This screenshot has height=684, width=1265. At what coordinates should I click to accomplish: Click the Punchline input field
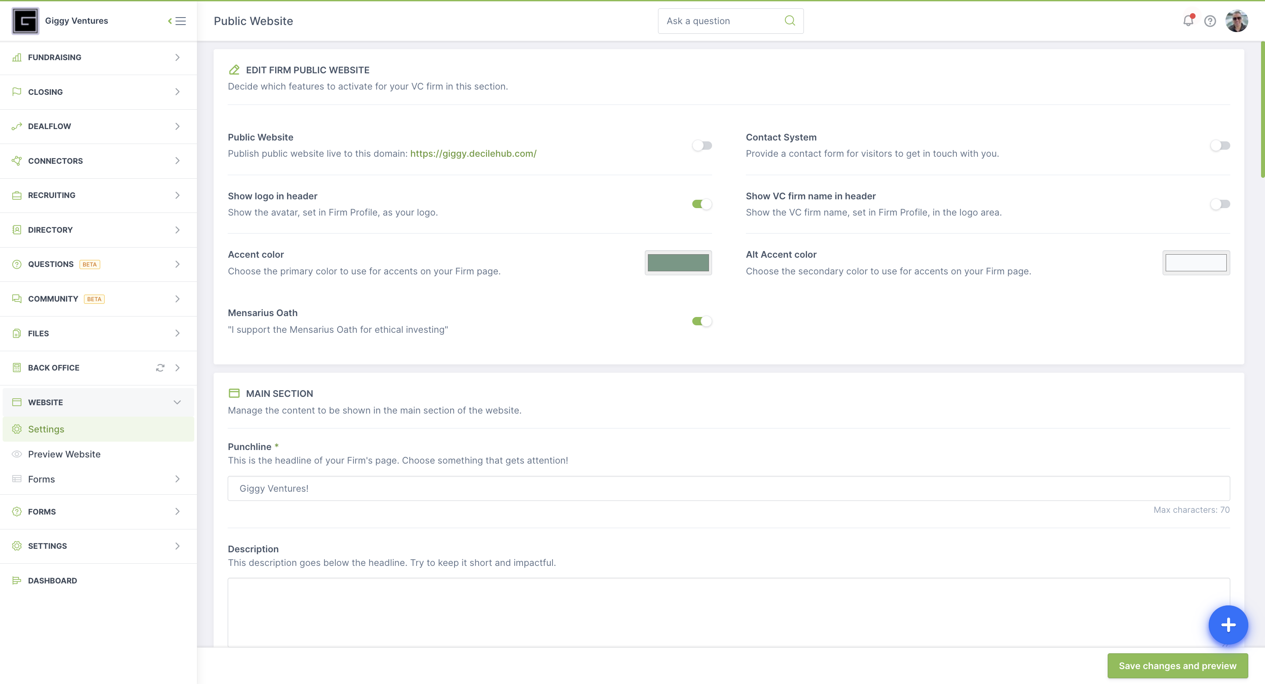point(729,488)
